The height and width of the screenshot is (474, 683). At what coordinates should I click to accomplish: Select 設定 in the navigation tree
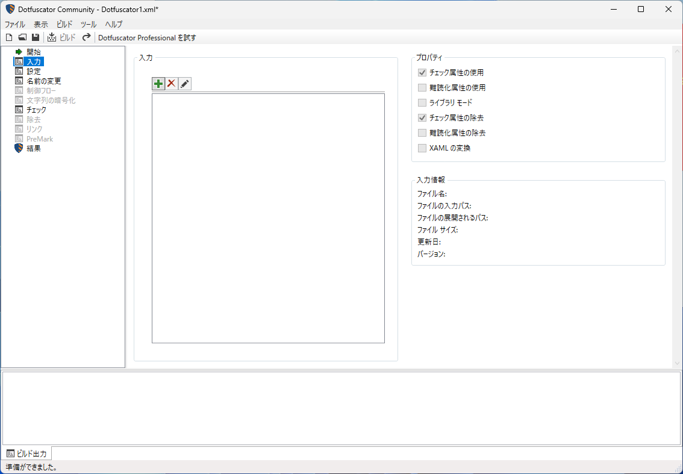pyautogui.click(x=34, y=72)
